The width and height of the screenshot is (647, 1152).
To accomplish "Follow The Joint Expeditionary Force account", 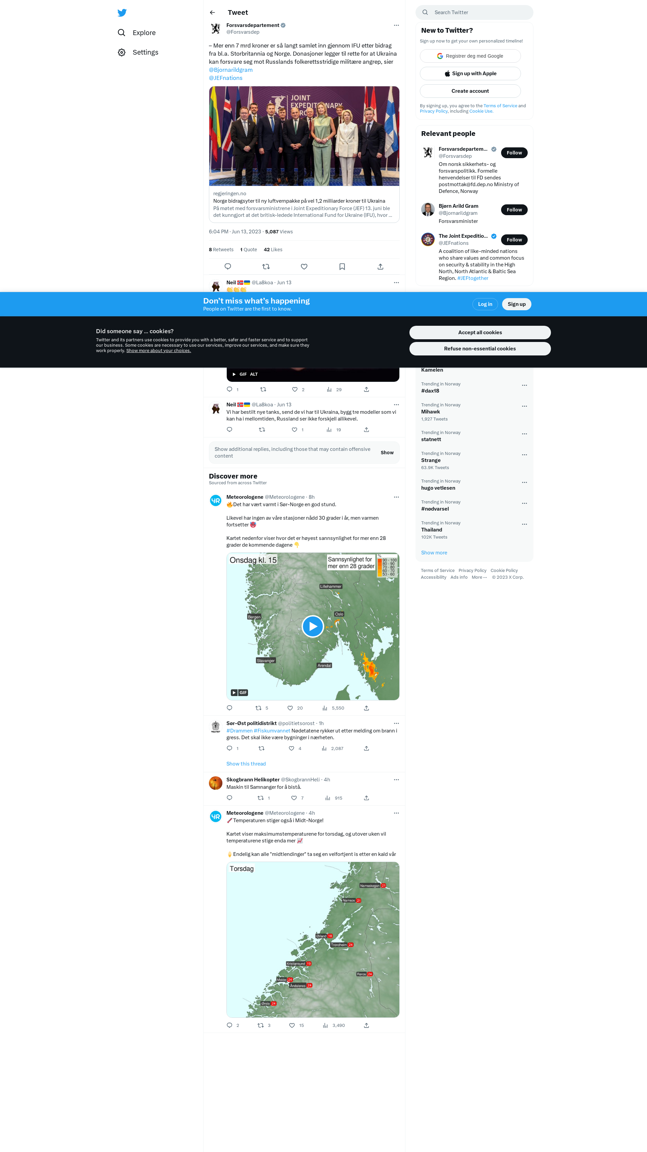I will 514,240.
